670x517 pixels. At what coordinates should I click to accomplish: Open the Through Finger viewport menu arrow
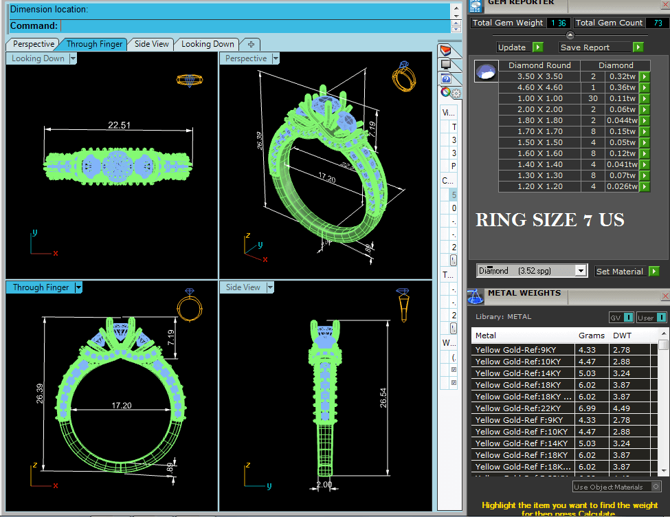[78, 288]
